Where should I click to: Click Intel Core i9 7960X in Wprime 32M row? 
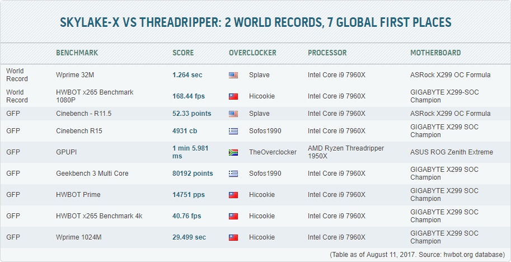(x=336, y=75)
